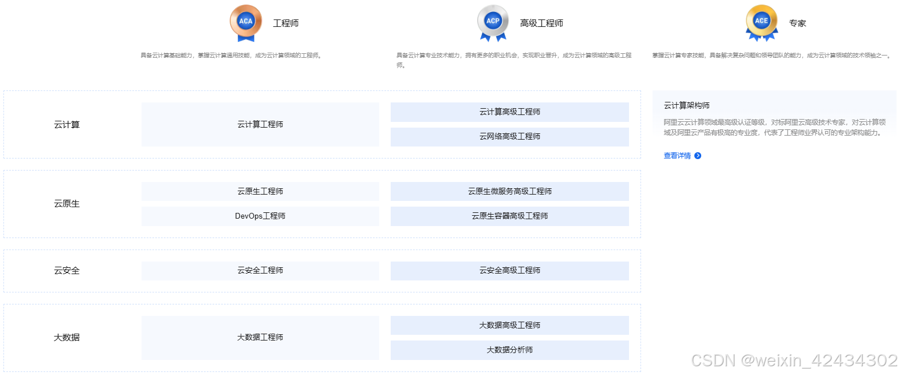Open the 查看详情 link
Viewport: 900px width, 376px height.
[x=677, y=156]
